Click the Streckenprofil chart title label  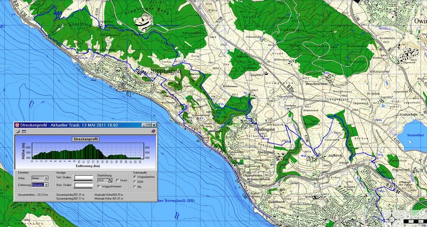click(85, 139)
